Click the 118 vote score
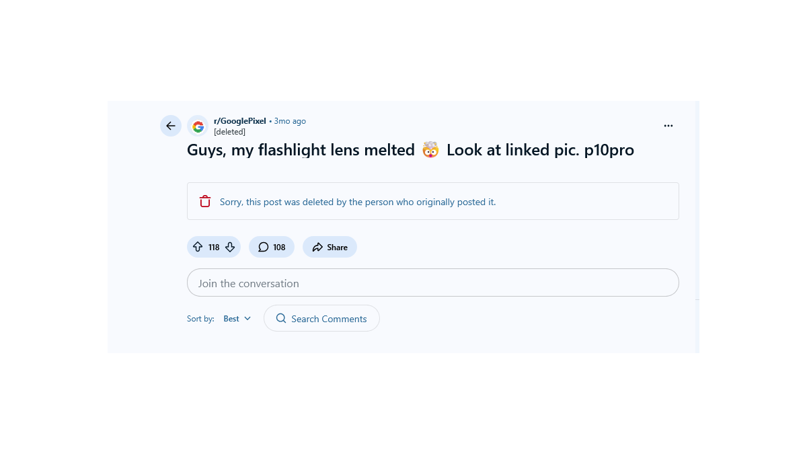This screenshot has height=454, width=807. [x=214, y=248]
